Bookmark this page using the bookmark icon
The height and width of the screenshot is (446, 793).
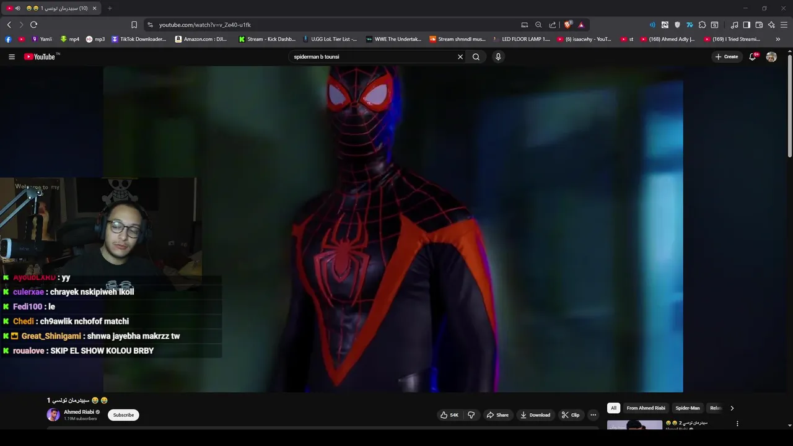[x=134, y=25]
